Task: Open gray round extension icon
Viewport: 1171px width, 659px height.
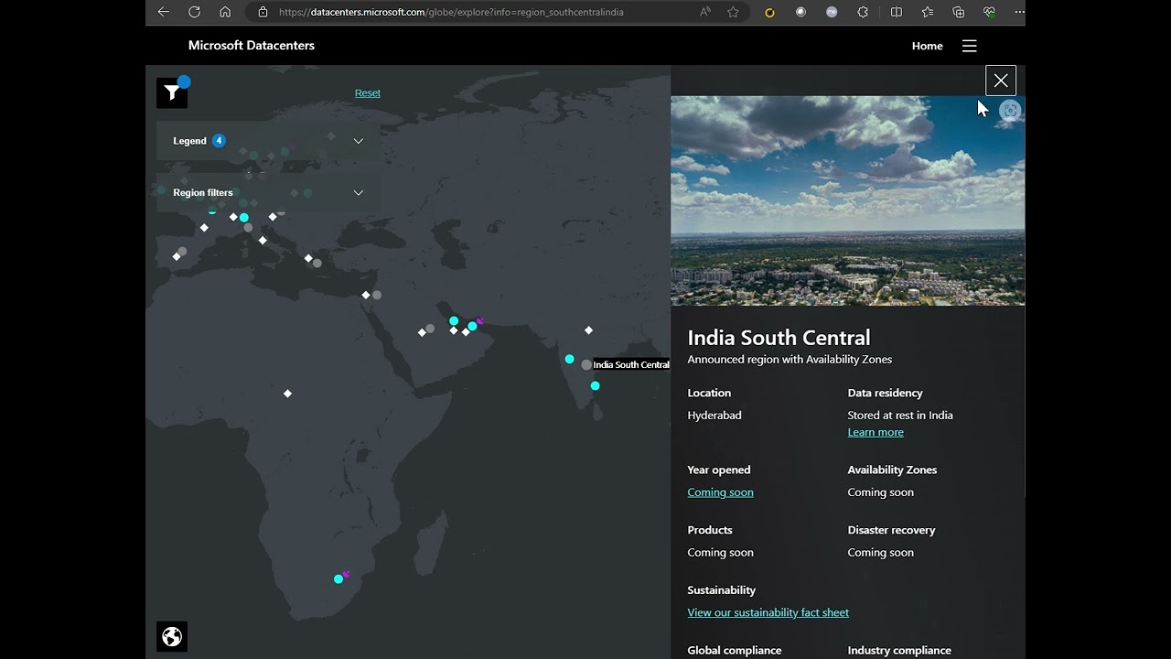Action: click(x=800, y=12)
